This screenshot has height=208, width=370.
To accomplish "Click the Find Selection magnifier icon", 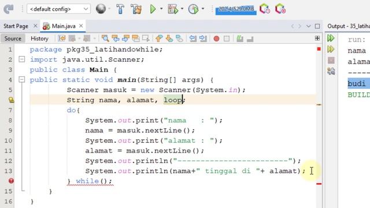I will pyautogui.click(x=105, y=38).
